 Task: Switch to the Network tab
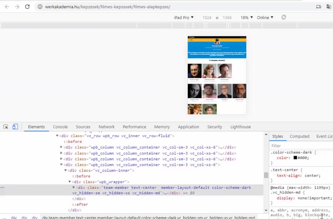click(107, 127)
